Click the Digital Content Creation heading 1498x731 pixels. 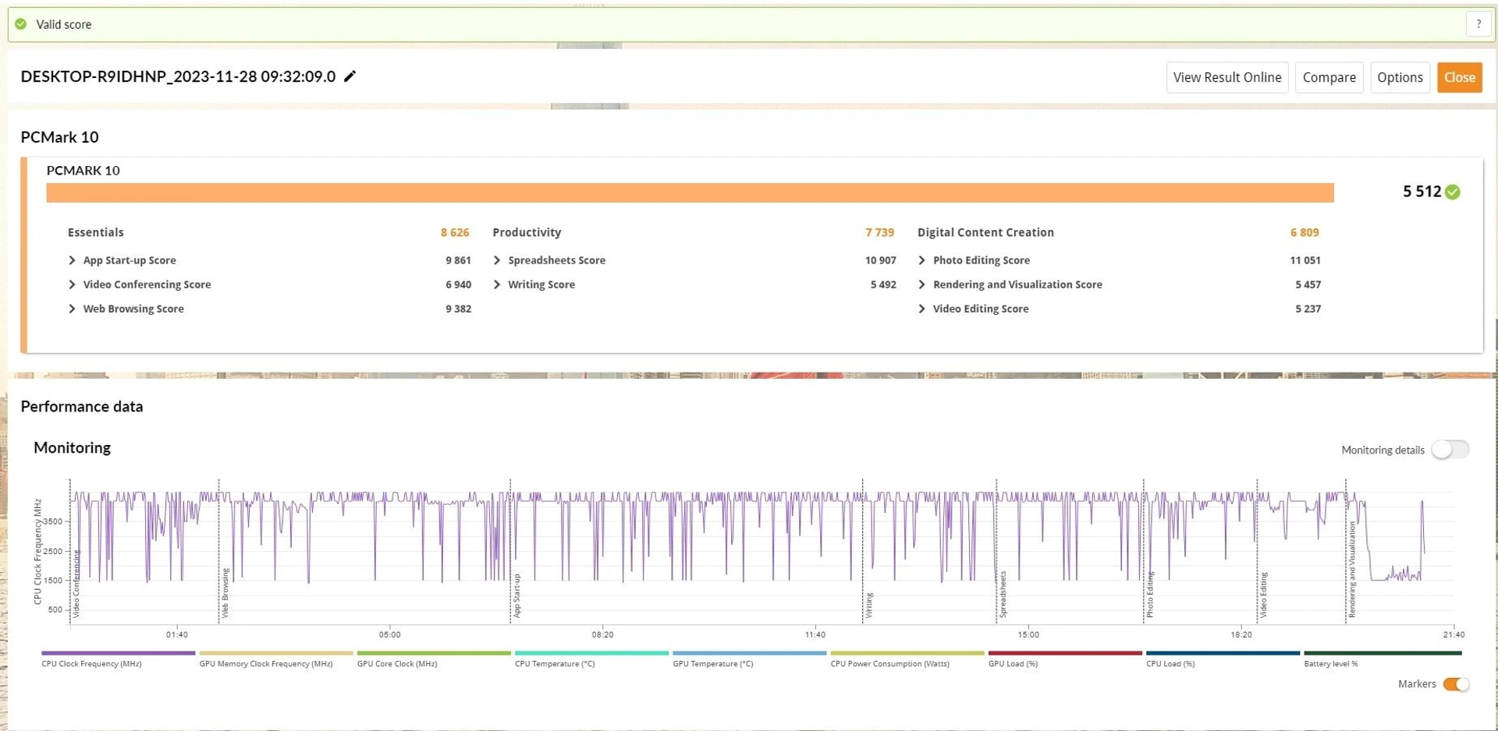(x=985, y=232)
